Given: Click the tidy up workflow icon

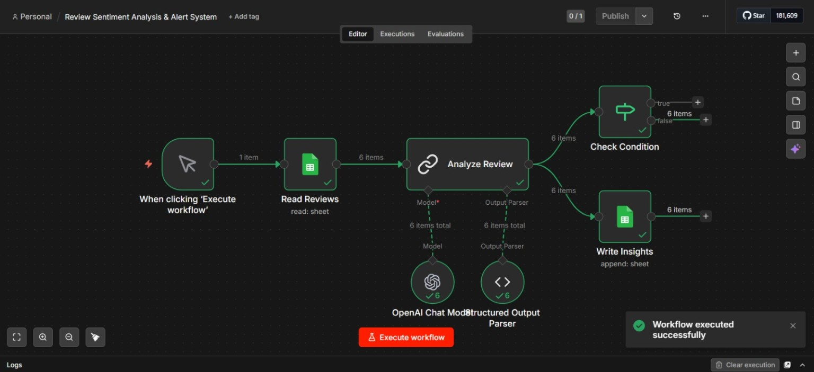Looking at the screenshot, I should (x=95, y=337).
